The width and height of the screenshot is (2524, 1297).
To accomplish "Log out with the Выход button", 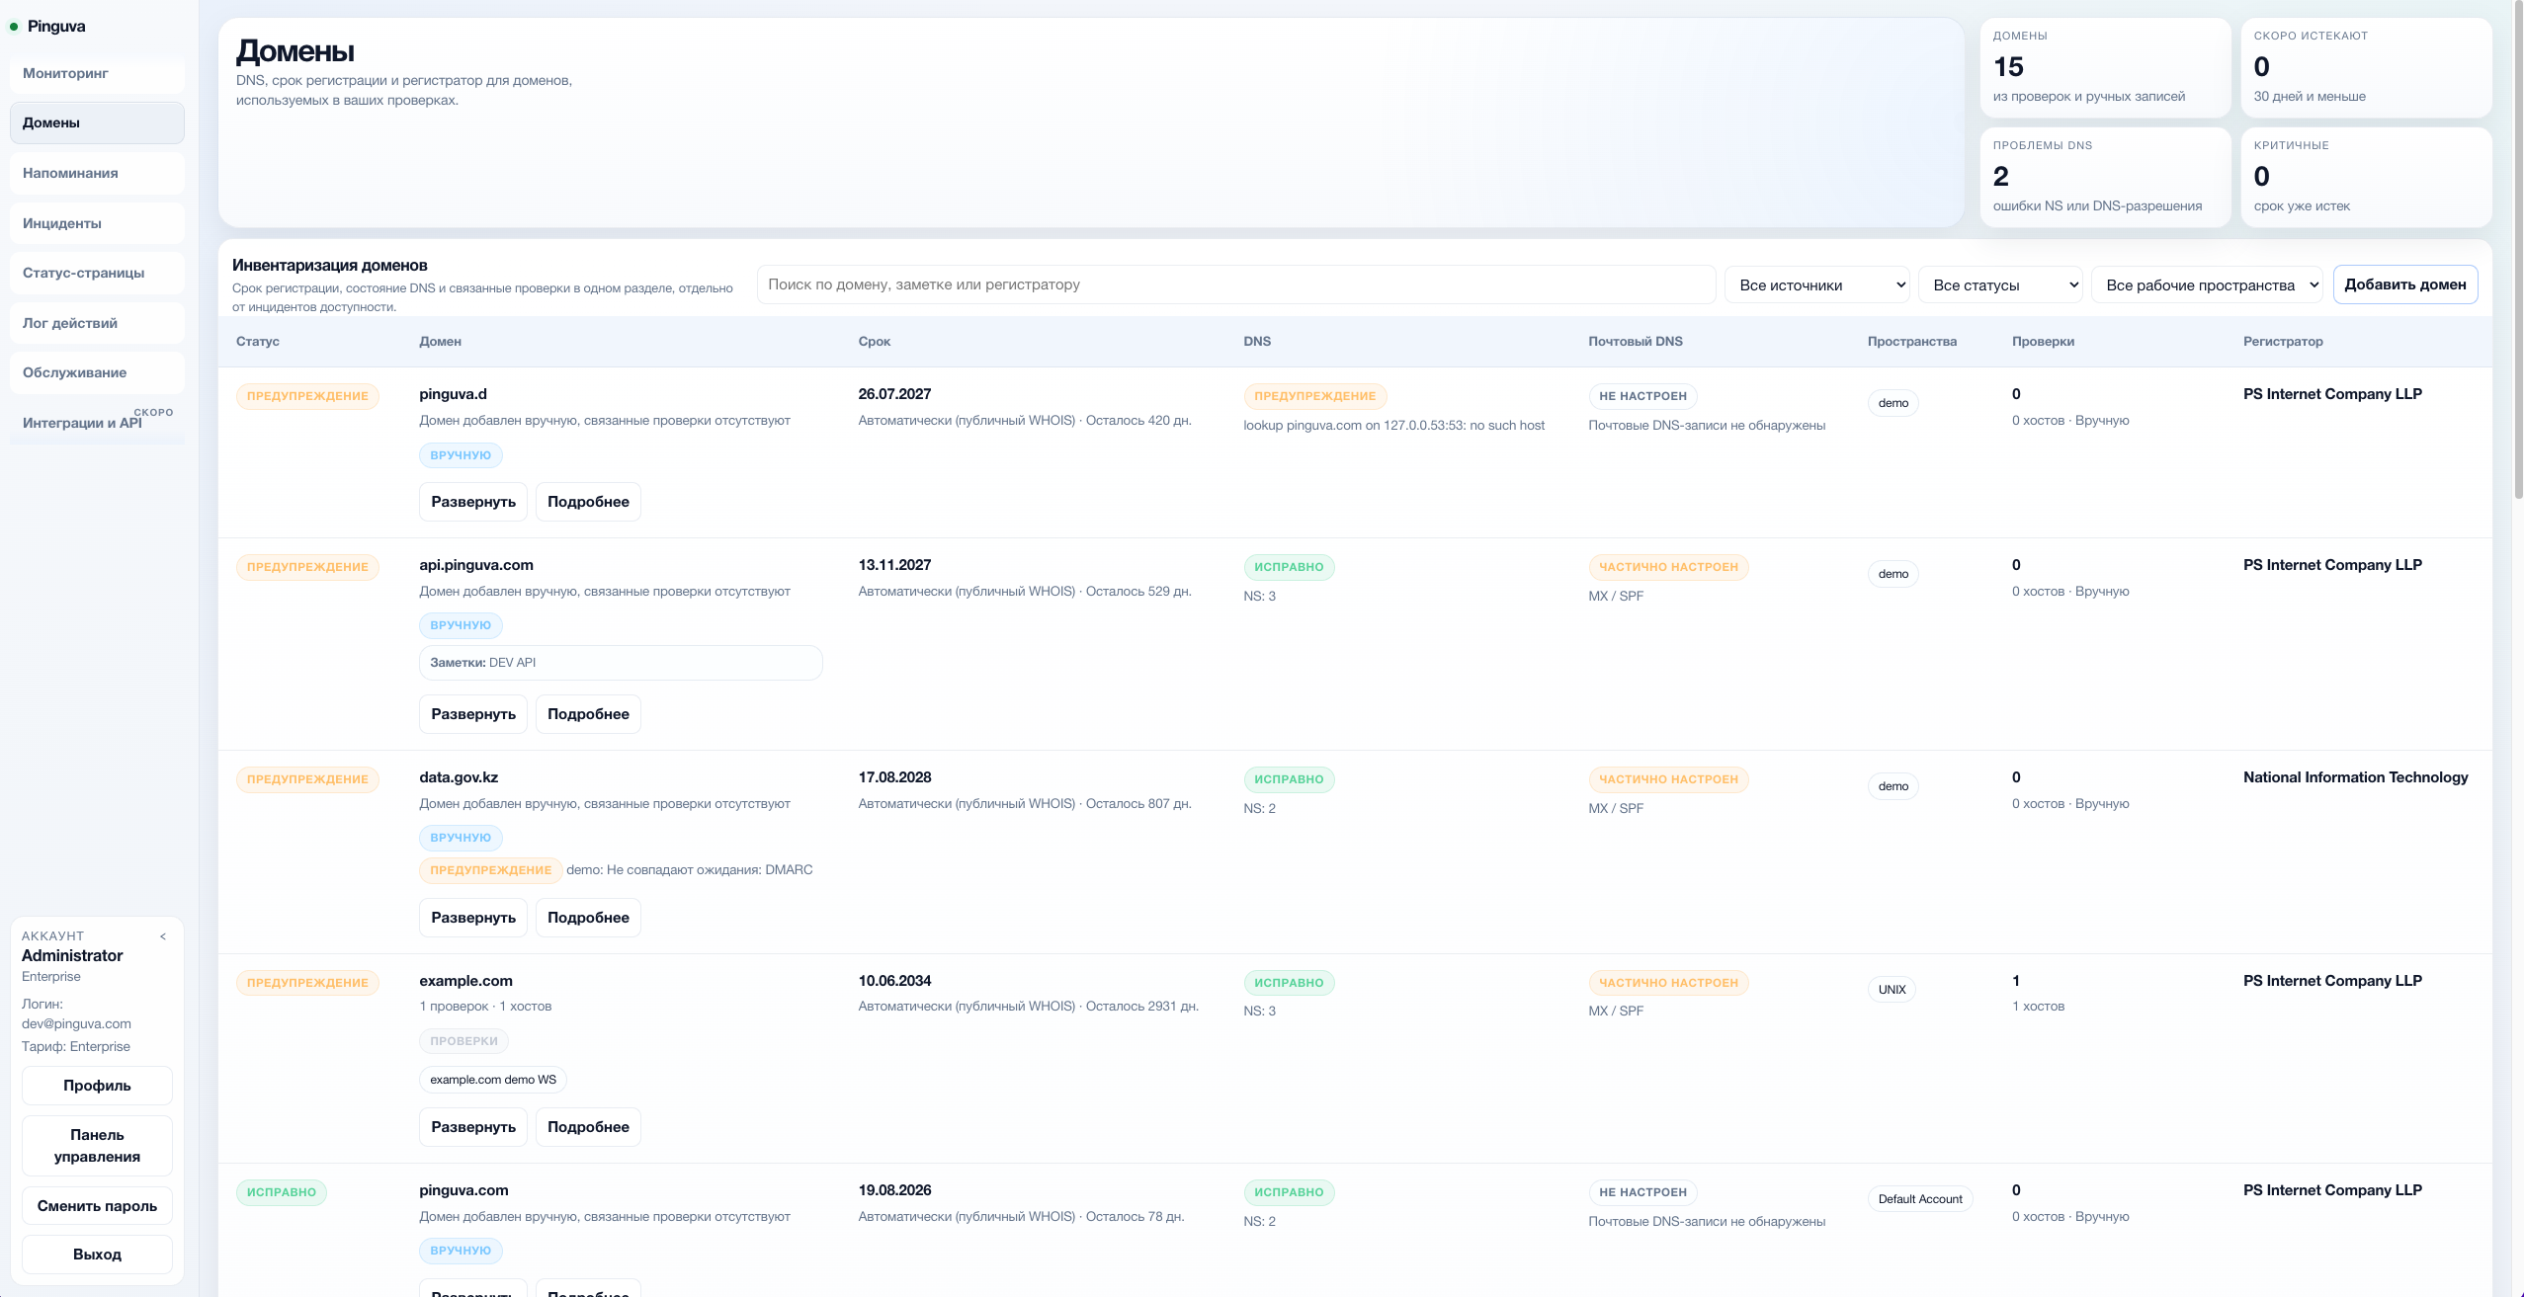I will point(97,1255).
